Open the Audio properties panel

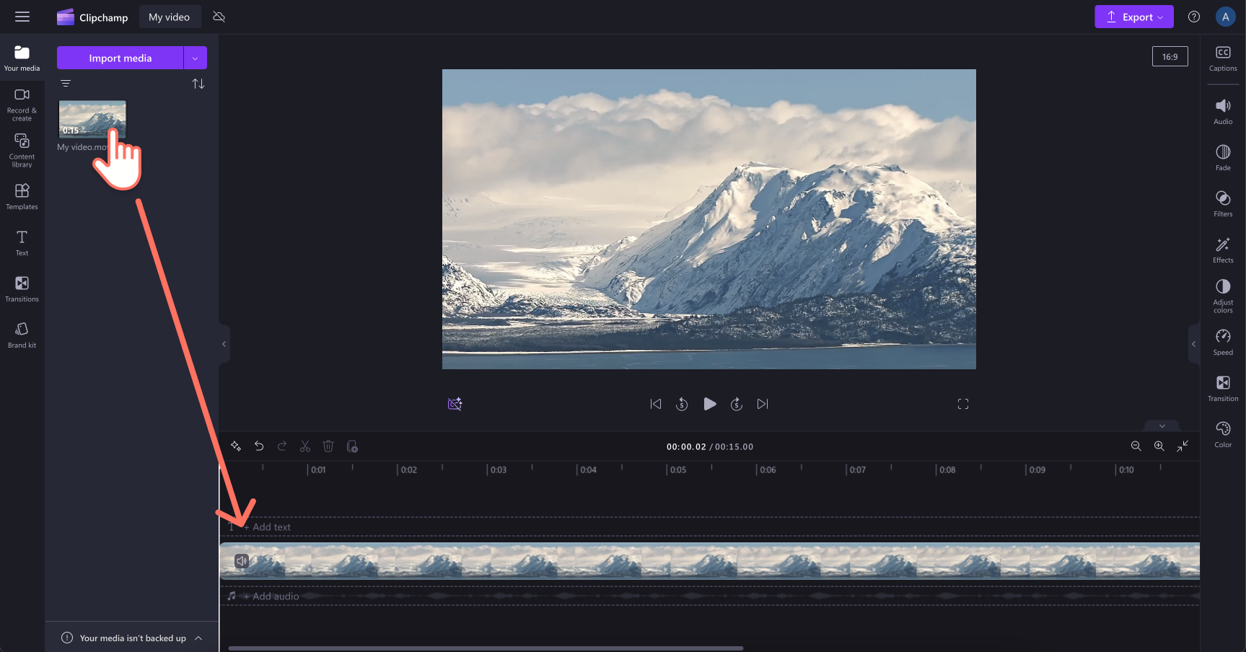pyautogui.click(x=1223, y=112)
